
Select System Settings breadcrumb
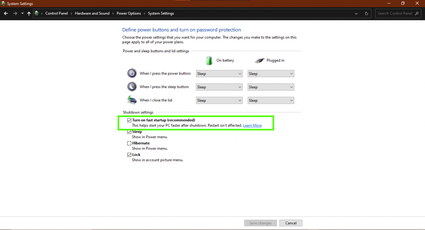(x=161, y=13)
